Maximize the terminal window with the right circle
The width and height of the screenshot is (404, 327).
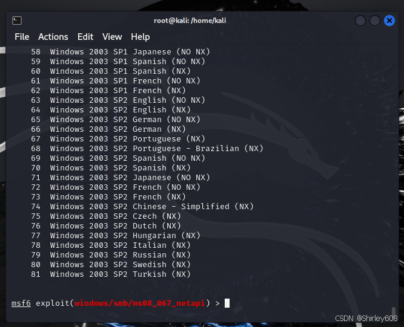pyautogui.click(x=375, y=21)
